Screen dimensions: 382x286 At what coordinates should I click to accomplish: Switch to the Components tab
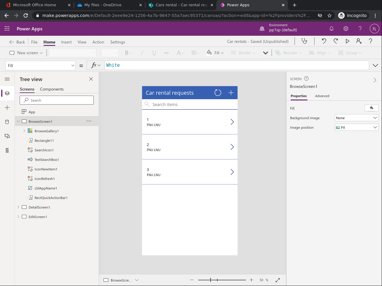(52, 89)
